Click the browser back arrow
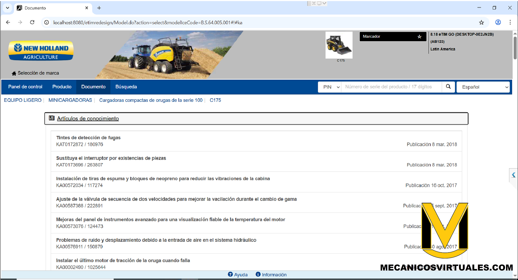 [8, 22]
